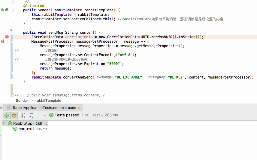Select rabbitTemplate in the breadcrumb bar

click(48, 101)
